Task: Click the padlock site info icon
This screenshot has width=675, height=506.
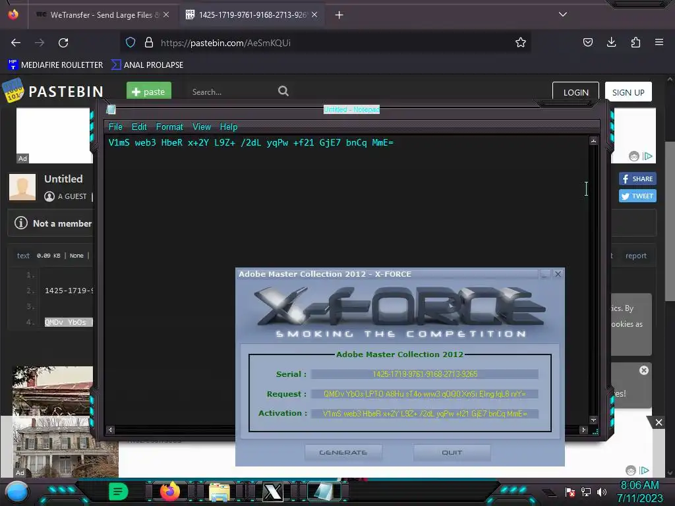Action: point(149,42)
